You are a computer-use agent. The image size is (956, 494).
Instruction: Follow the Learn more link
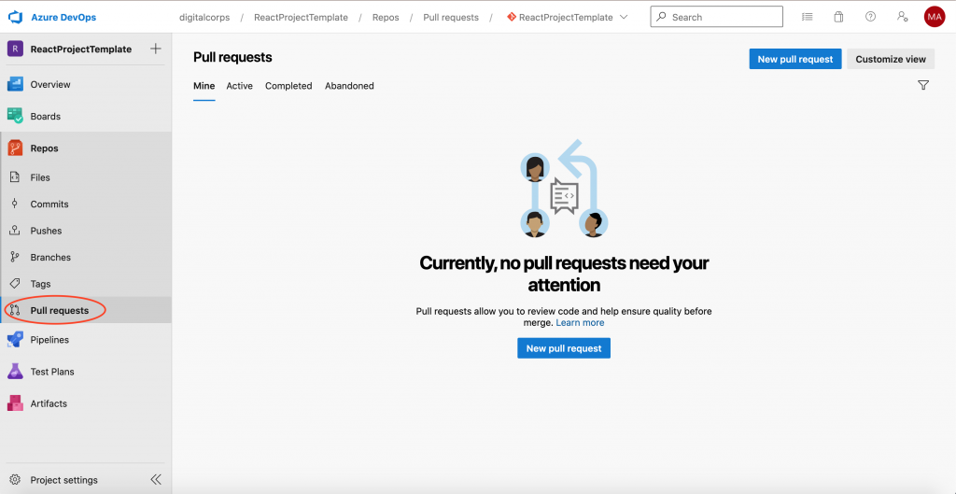580,323
